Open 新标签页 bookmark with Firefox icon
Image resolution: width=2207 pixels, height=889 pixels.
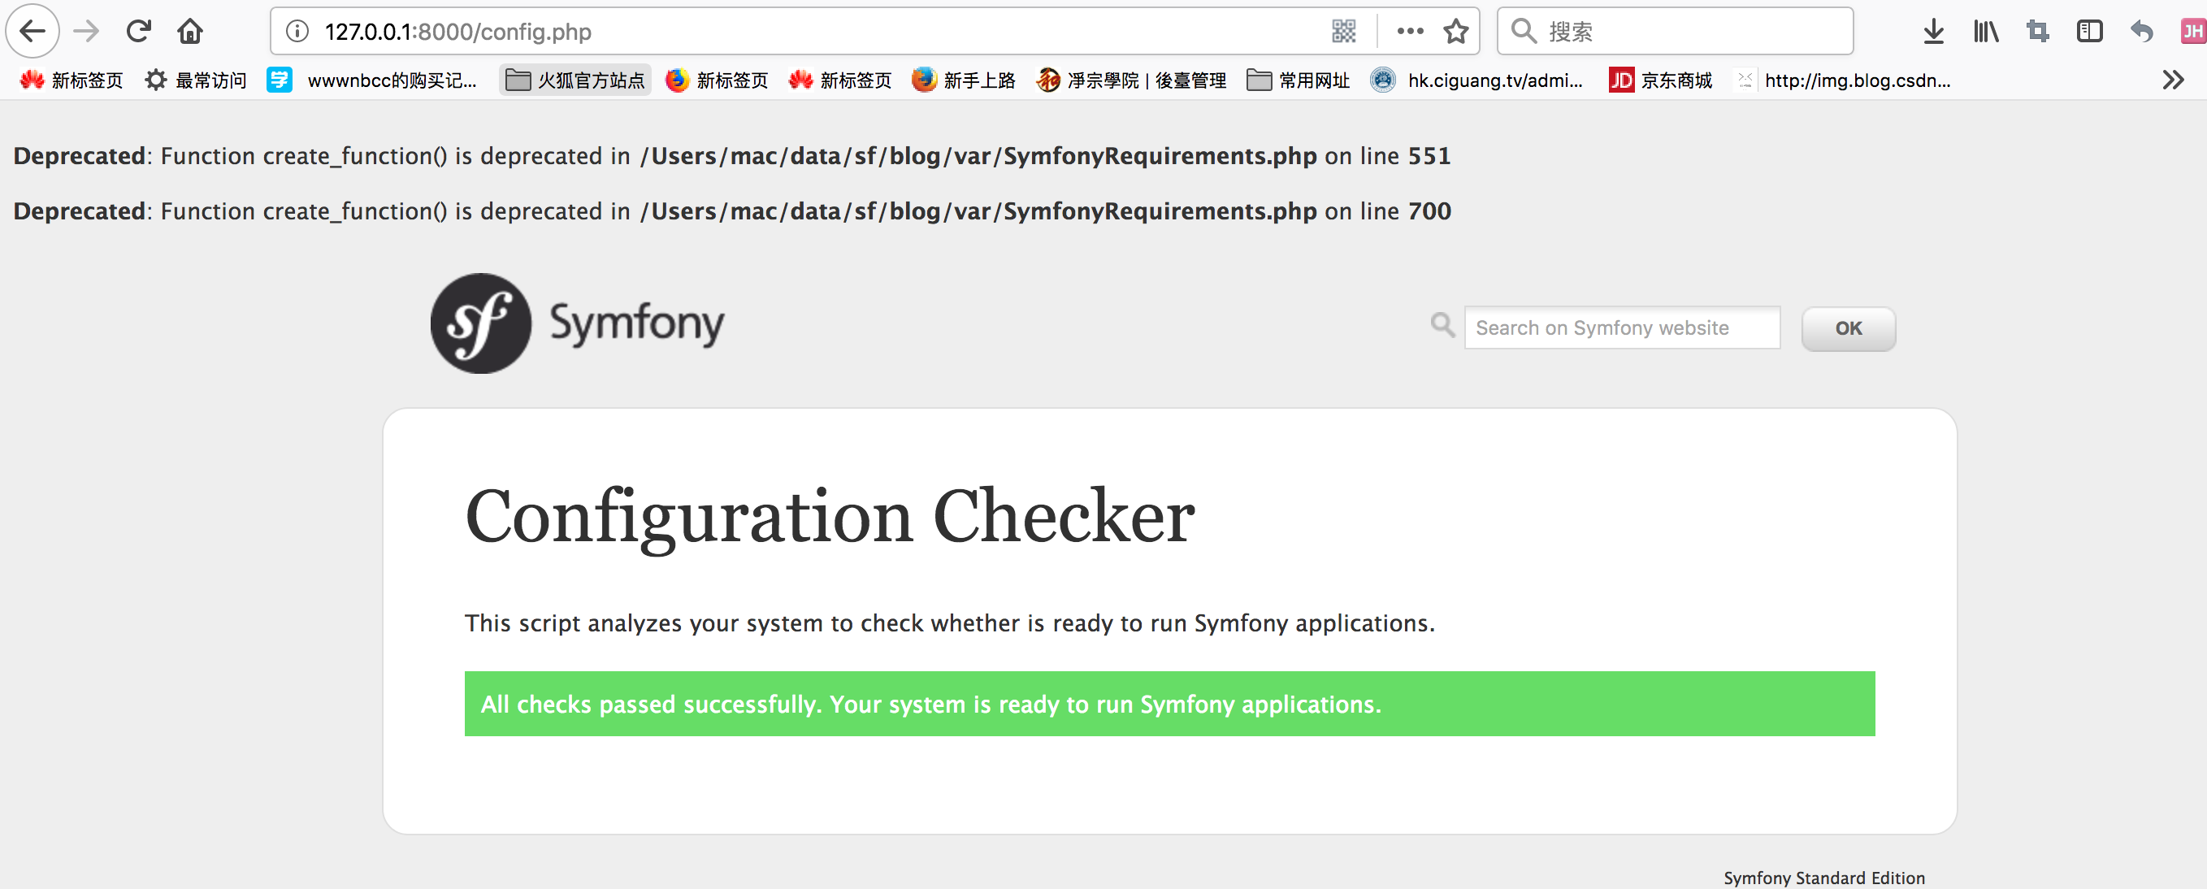(716, 80)
